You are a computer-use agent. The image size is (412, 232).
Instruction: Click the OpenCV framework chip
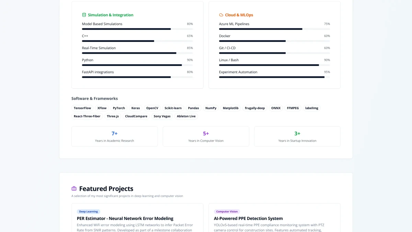point(152,108)
